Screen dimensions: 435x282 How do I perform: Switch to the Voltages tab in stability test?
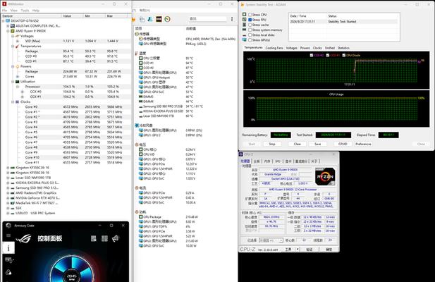coord(292,48)
